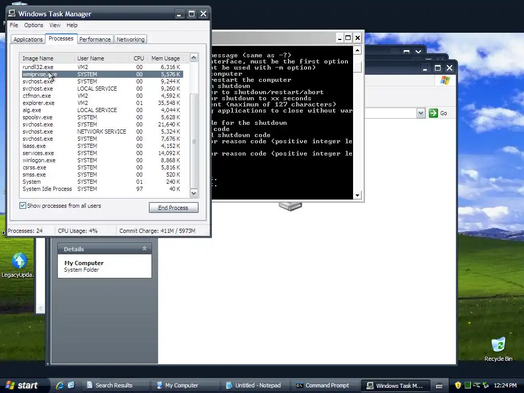The height and width of the screenshot is (393, 524).
Task: Click the process list scrollbar thumb
Action: pyautogui.click(x=194, y=141)
